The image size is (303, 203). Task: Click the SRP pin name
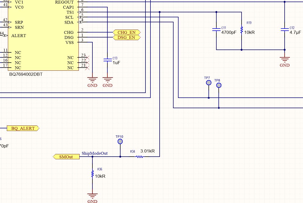point(19,22)
